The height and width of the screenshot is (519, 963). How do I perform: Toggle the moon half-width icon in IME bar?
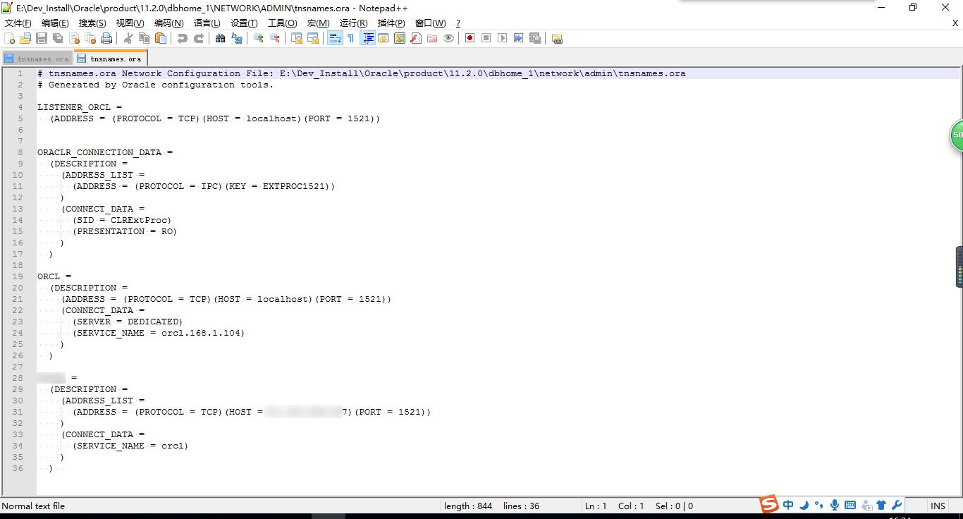804,505
